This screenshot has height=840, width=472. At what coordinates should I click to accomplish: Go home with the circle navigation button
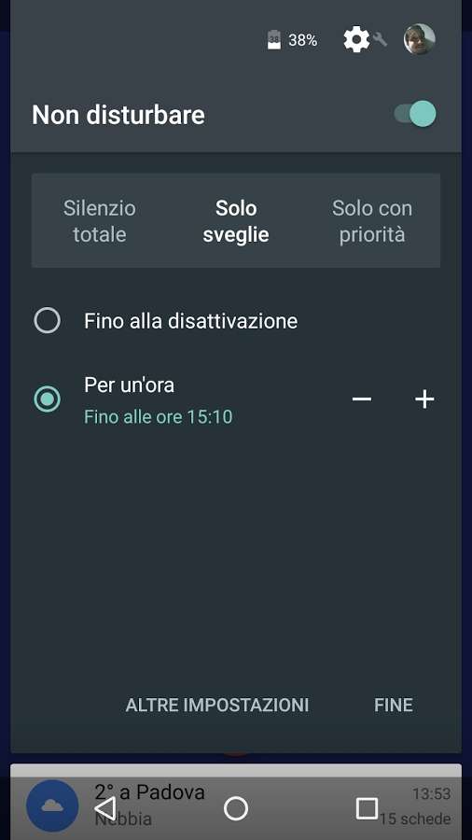click(x=236, y=808)
